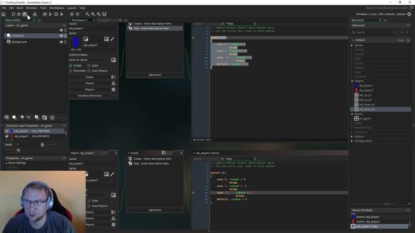Click the zoom out magnifier icon
415x233 pixels.
(88, 14)
